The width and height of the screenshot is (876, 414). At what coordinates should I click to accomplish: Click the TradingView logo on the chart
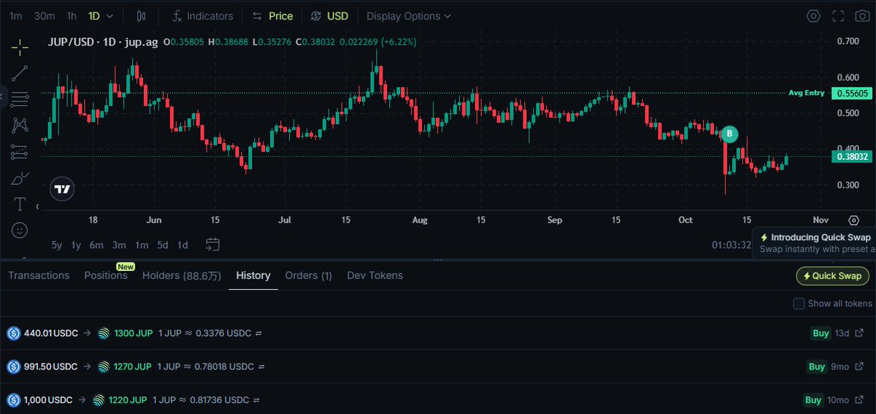point(64,189)
